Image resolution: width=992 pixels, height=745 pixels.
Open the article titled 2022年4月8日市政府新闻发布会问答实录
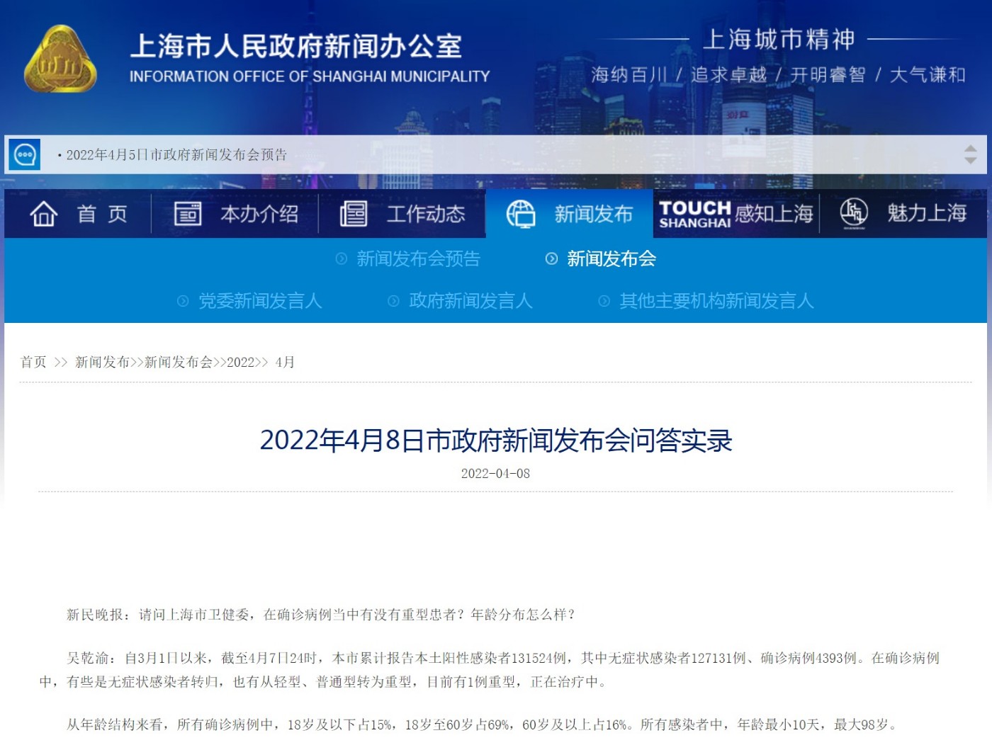click(496, 441)
